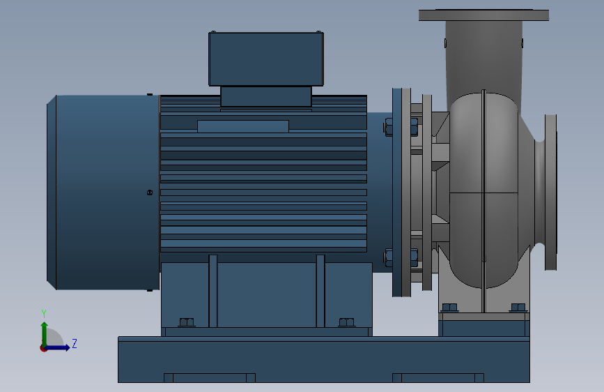
Task: Select the gray pump volute casing
Action: click(x=483, y=190)
